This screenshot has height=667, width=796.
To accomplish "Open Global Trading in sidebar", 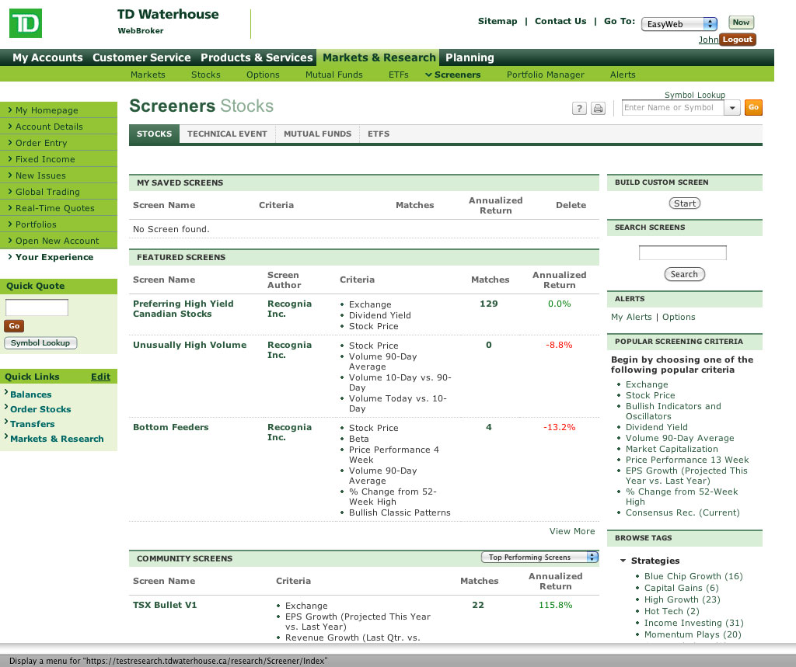I will [58, 191].
